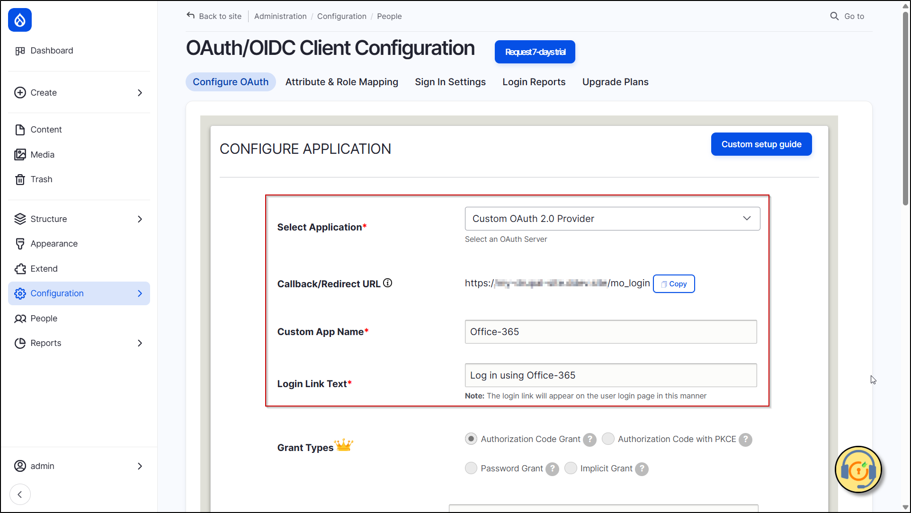The height and width of the screenshot is (513, 911).
Task: Open the Select Application dropdown
Action: point(612,219)
